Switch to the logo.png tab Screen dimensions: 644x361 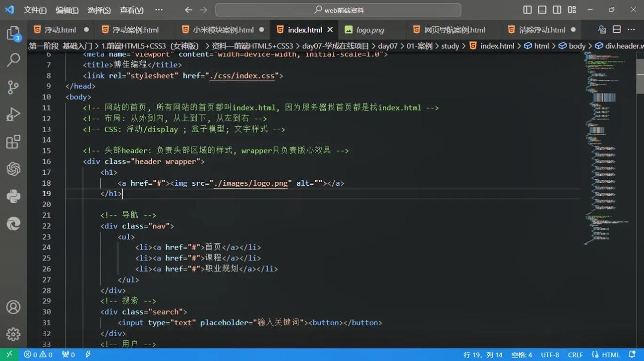pyautogui.click(x=370, y=30)
